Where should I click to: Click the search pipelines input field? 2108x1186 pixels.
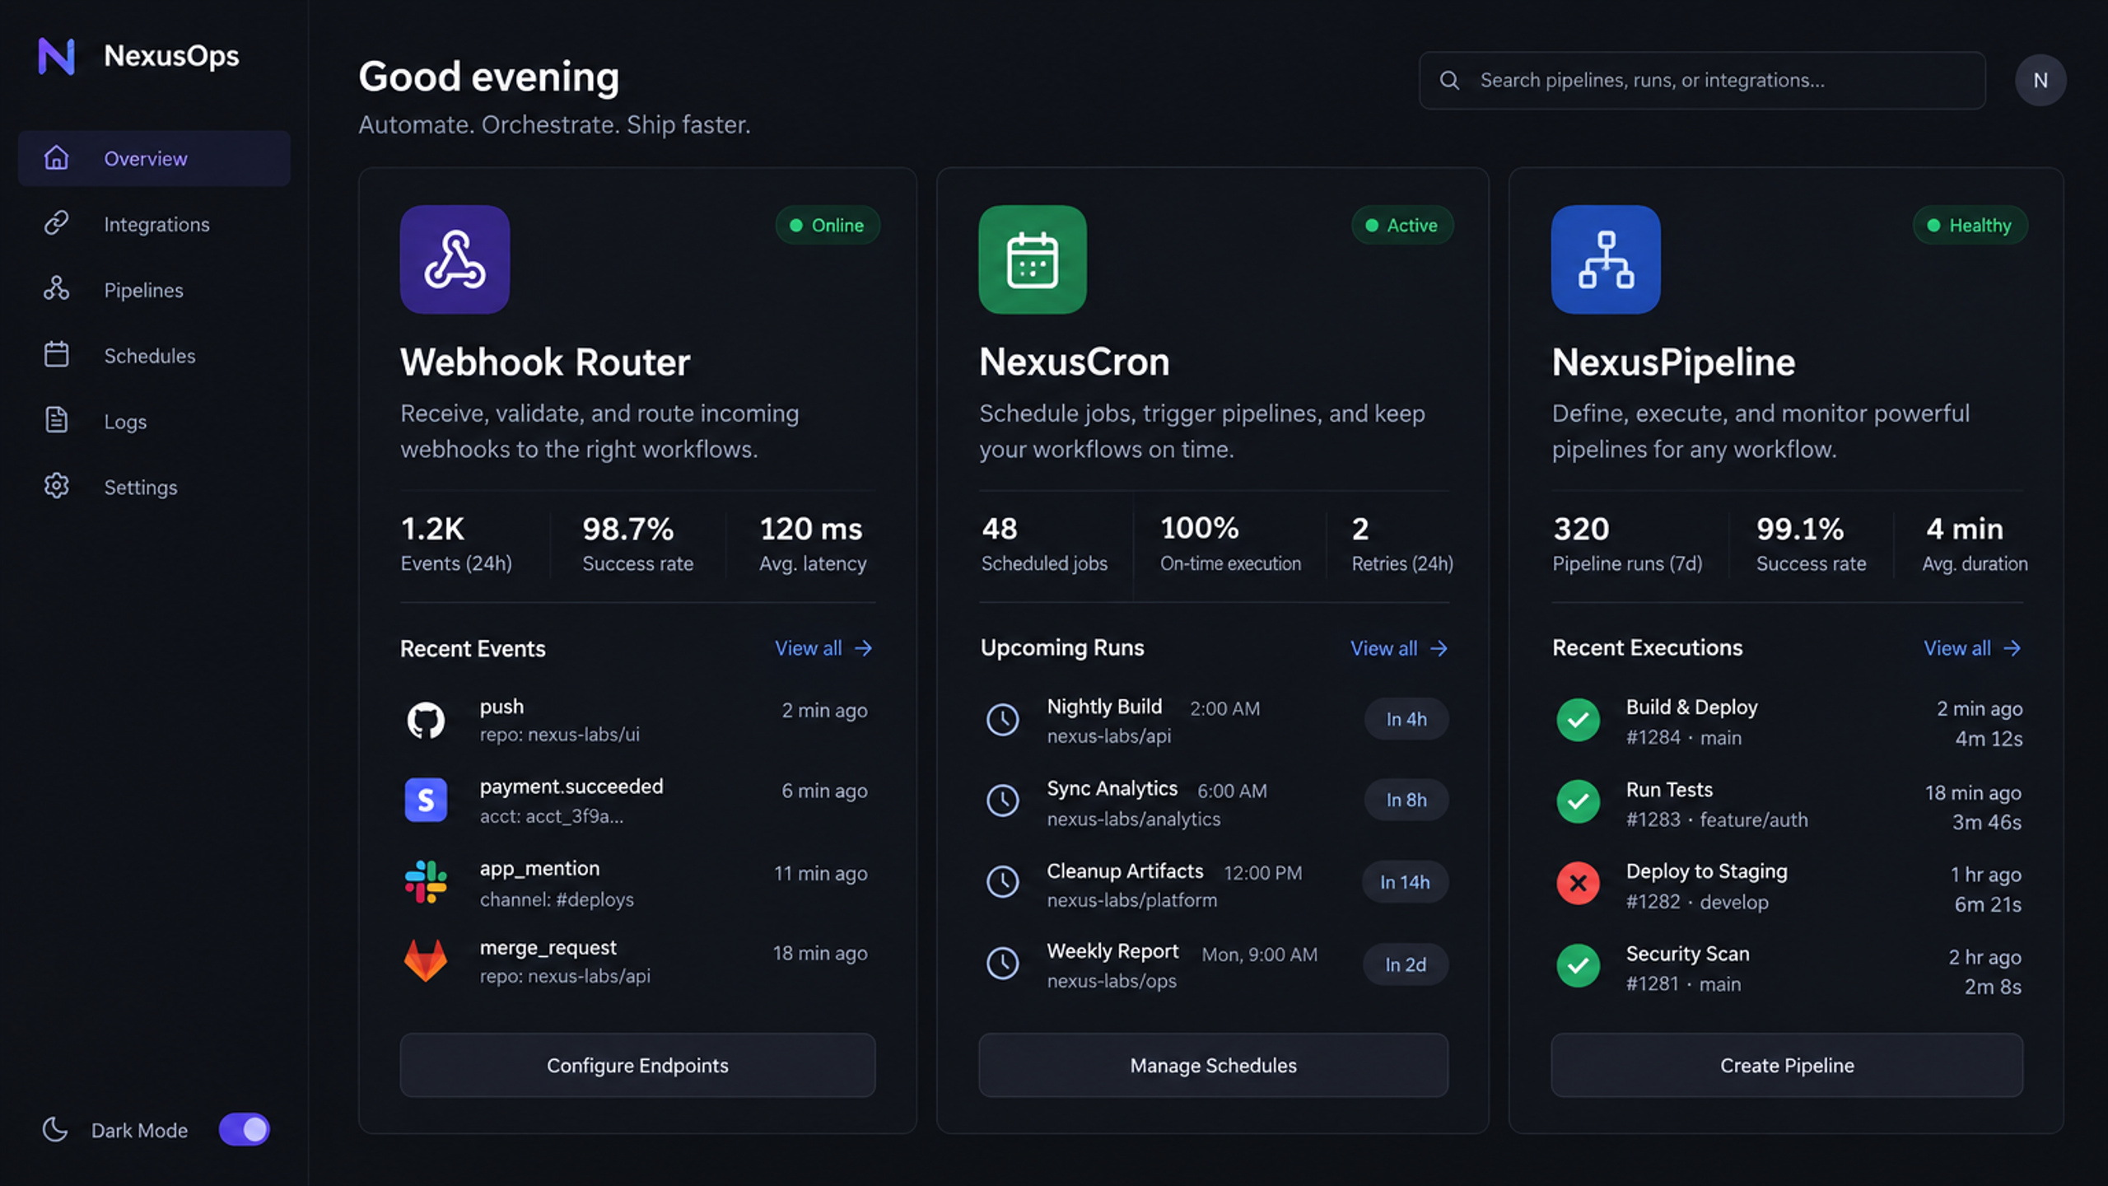[x=1702, y=80]
